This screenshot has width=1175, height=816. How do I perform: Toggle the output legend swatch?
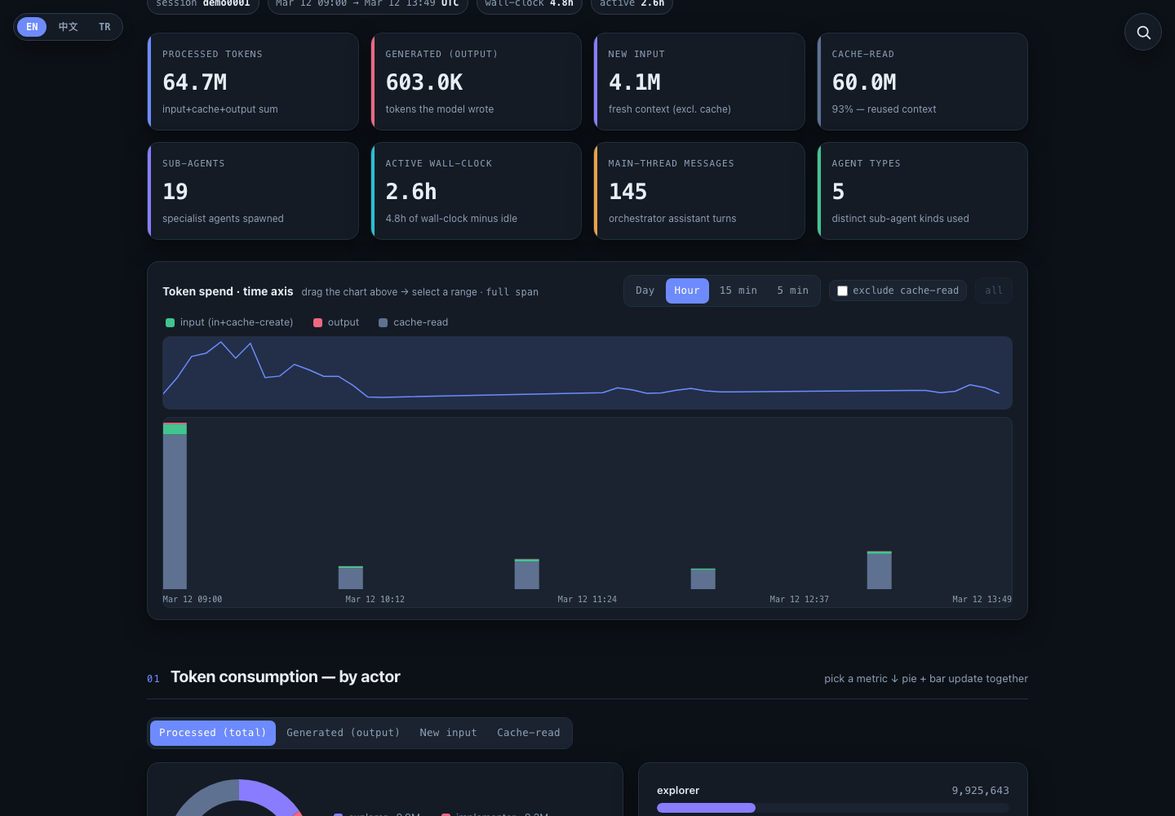[318, 322]
